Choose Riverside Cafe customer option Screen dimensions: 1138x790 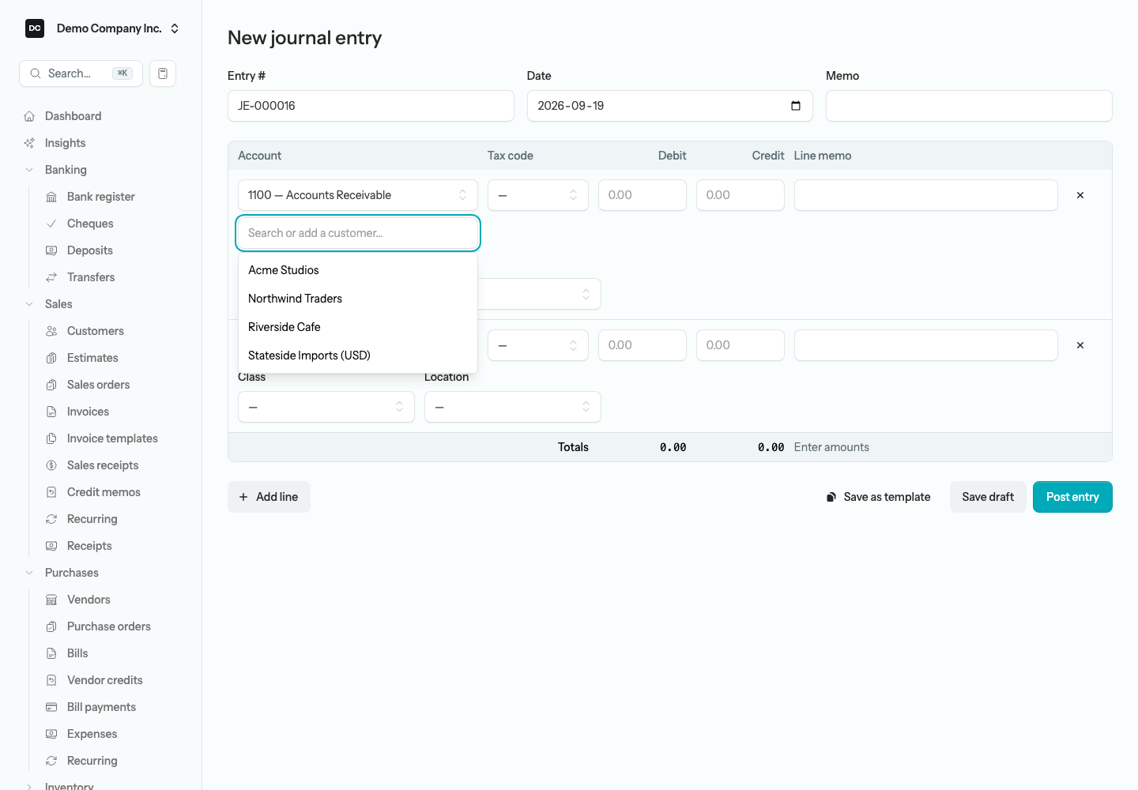[x=358, y=327]
